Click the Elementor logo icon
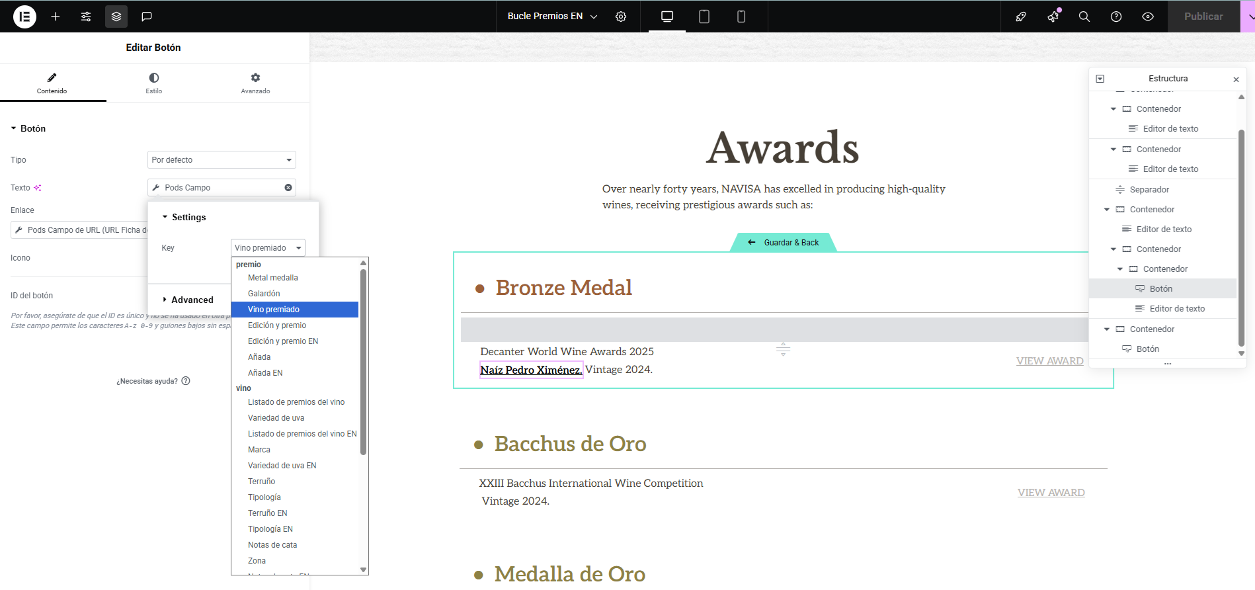The width and height of the screenshot is (1255, 590). [24, 17]
